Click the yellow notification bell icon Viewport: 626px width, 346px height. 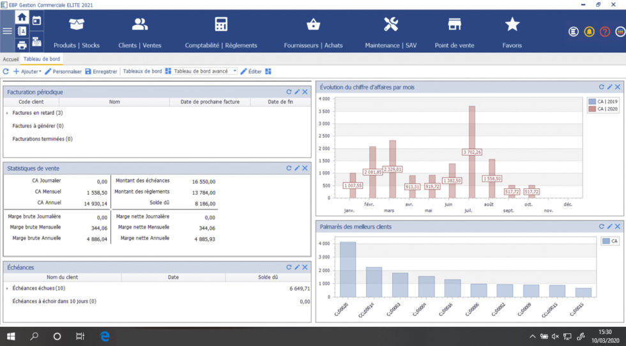590,31
